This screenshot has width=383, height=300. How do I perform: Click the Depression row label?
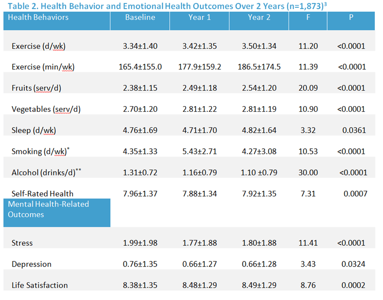pyautogui.click(x=32, y=264)
